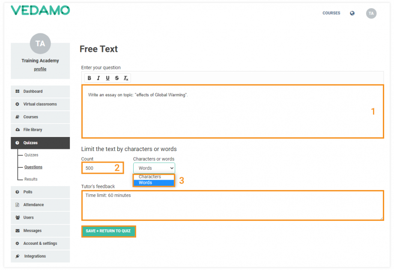The image size is (394, 270).
Task: Select Words from the dropdown list
Action: click(145, 182)
